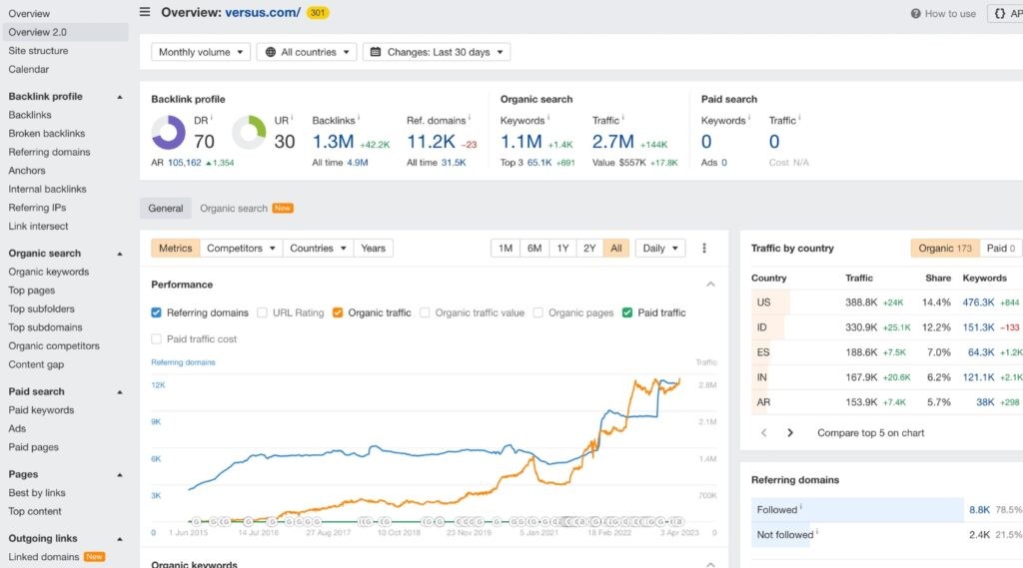Open the Monthly volume dropdown
Screen dimensions: 1023x568
201,52
